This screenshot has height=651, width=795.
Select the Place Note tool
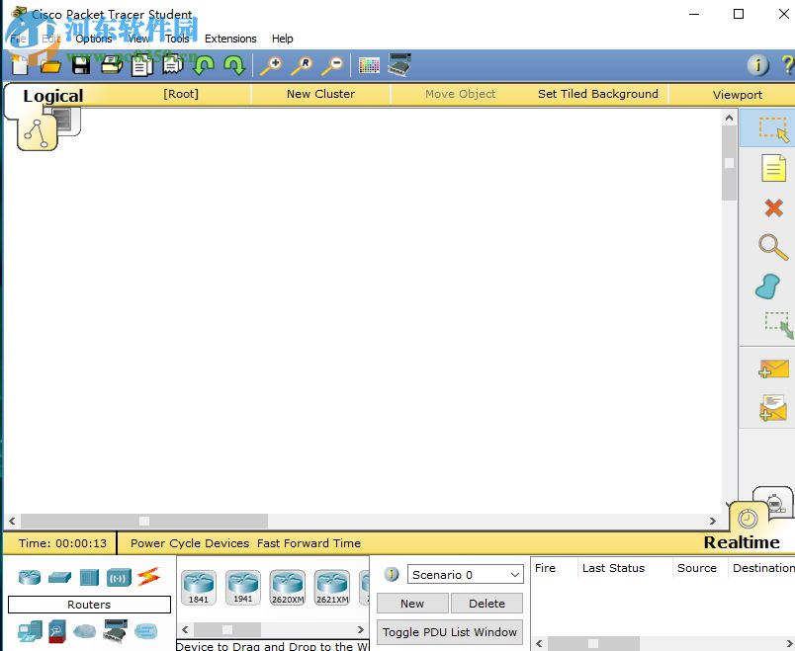774,169
